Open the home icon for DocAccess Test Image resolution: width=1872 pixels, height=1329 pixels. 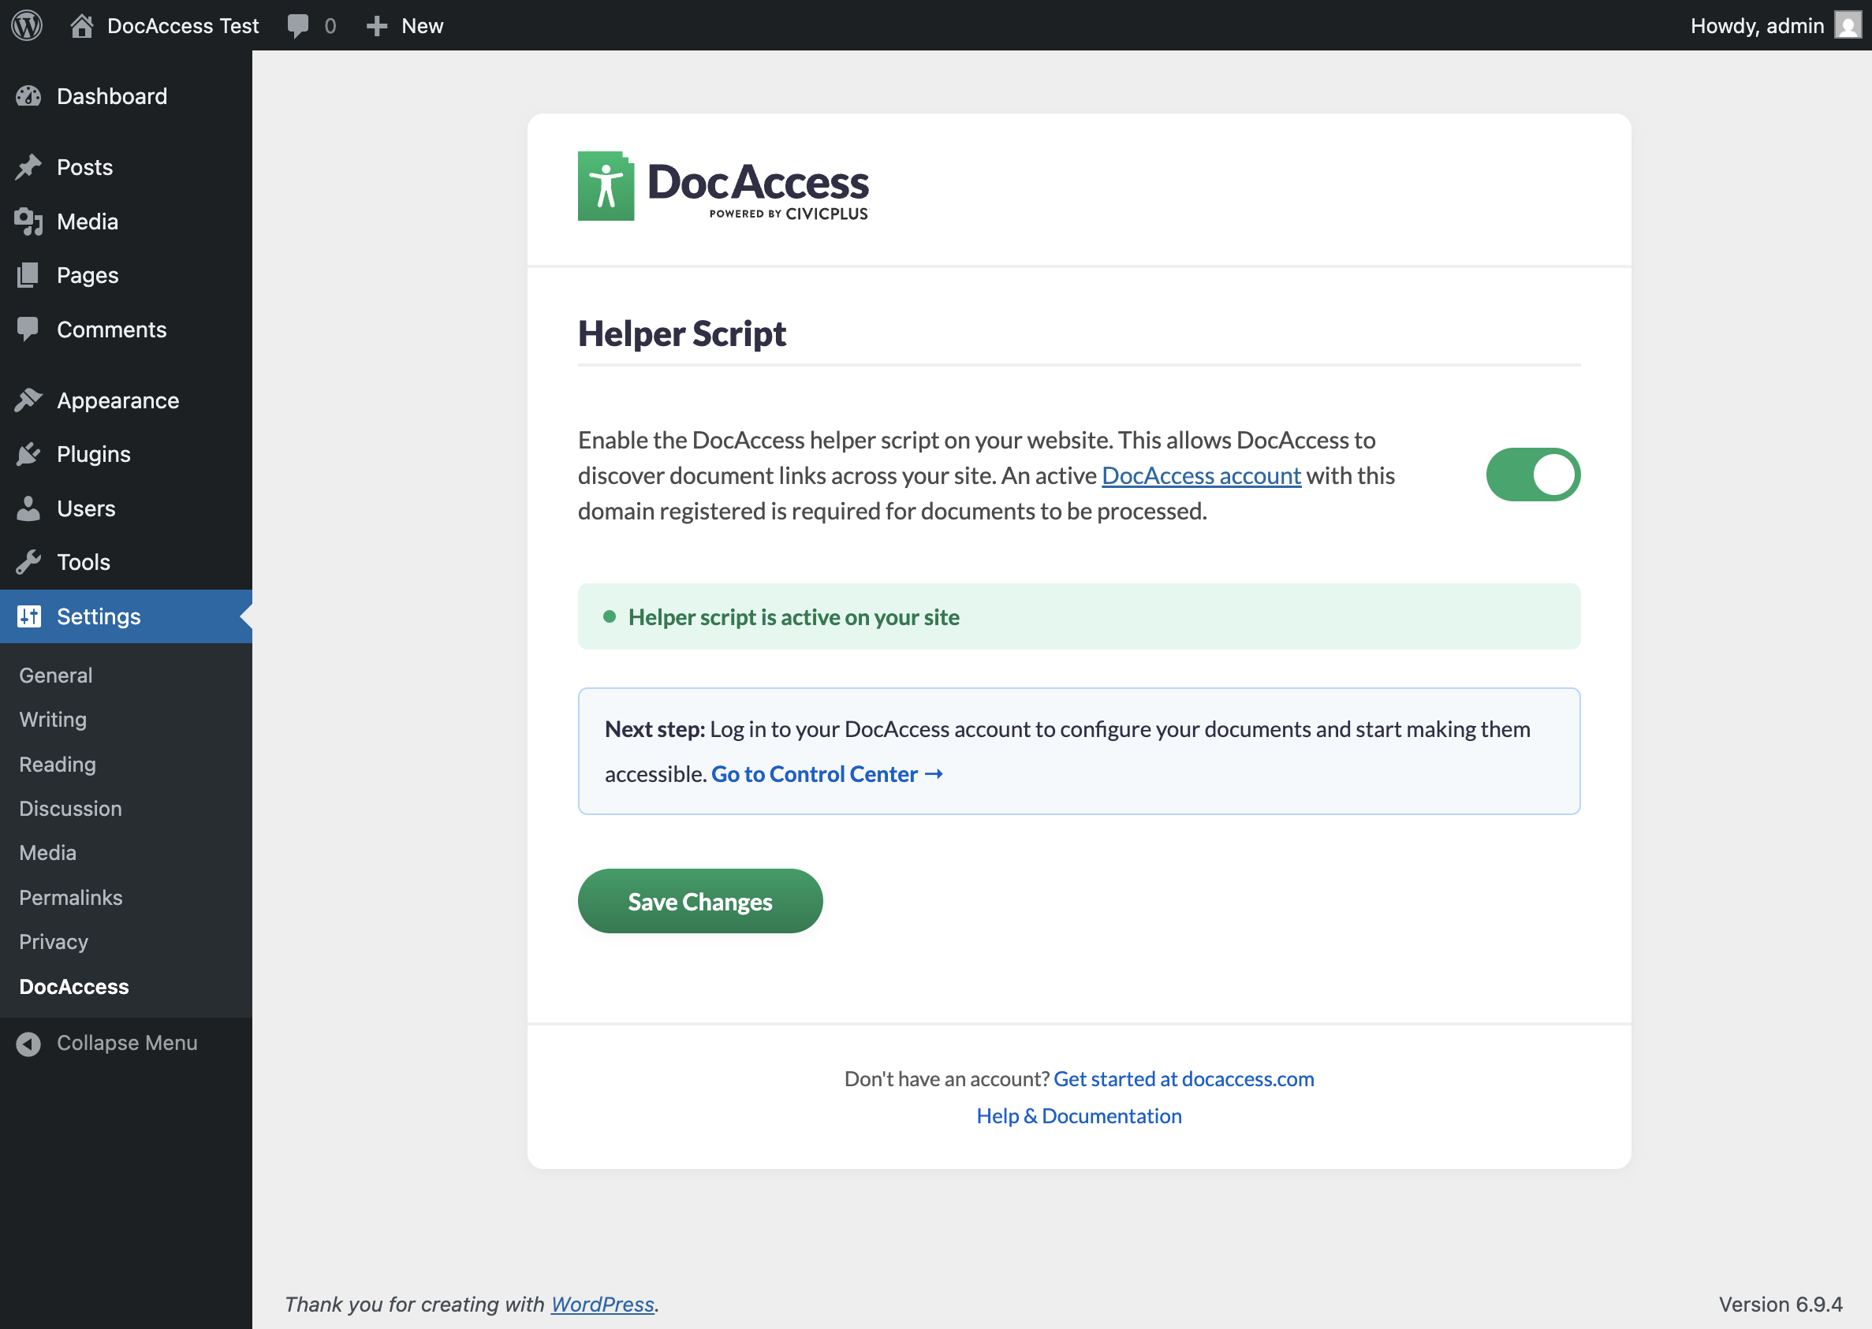coord(81,25)
